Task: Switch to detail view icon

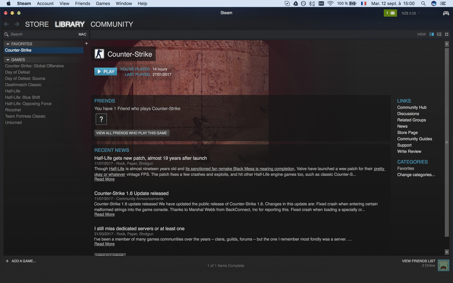Action: (431, 34)
